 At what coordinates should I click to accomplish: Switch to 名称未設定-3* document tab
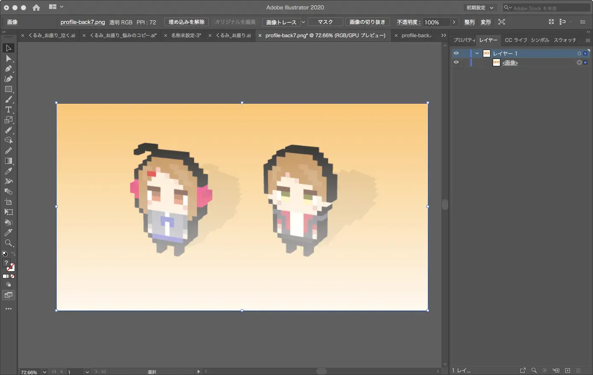tap(186, 35)
